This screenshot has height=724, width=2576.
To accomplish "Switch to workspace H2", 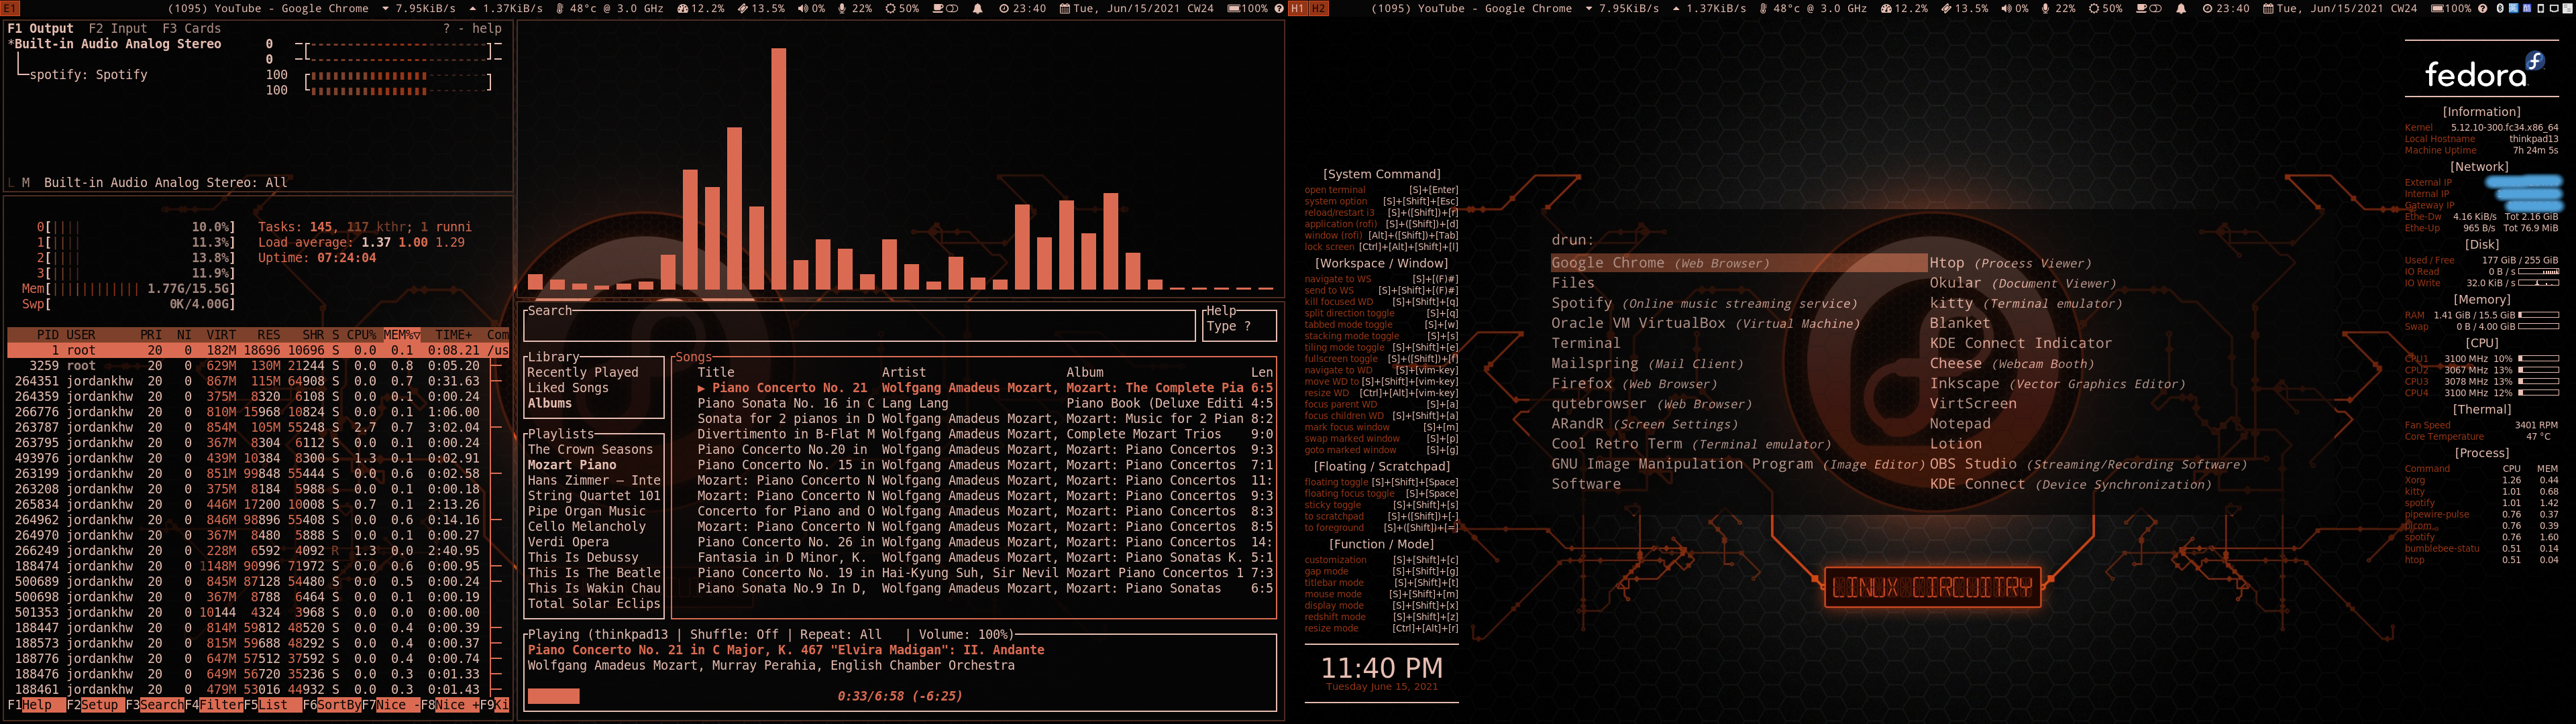I will click(x=1319, y=8).
